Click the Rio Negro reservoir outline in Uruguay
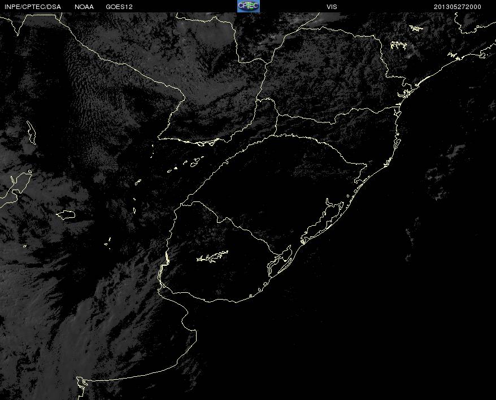This screenshot has width=496, height=400. click(x=212, y=257)
